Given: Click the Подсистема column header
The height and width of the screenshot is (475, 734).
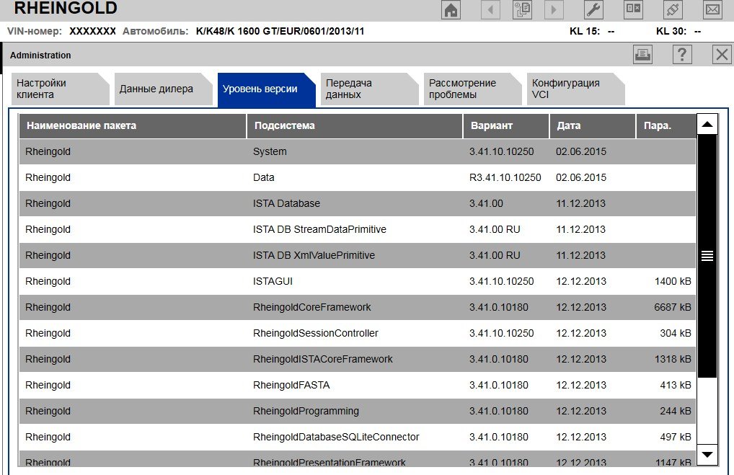Looking at the screenshot, I should pos(354,125).
